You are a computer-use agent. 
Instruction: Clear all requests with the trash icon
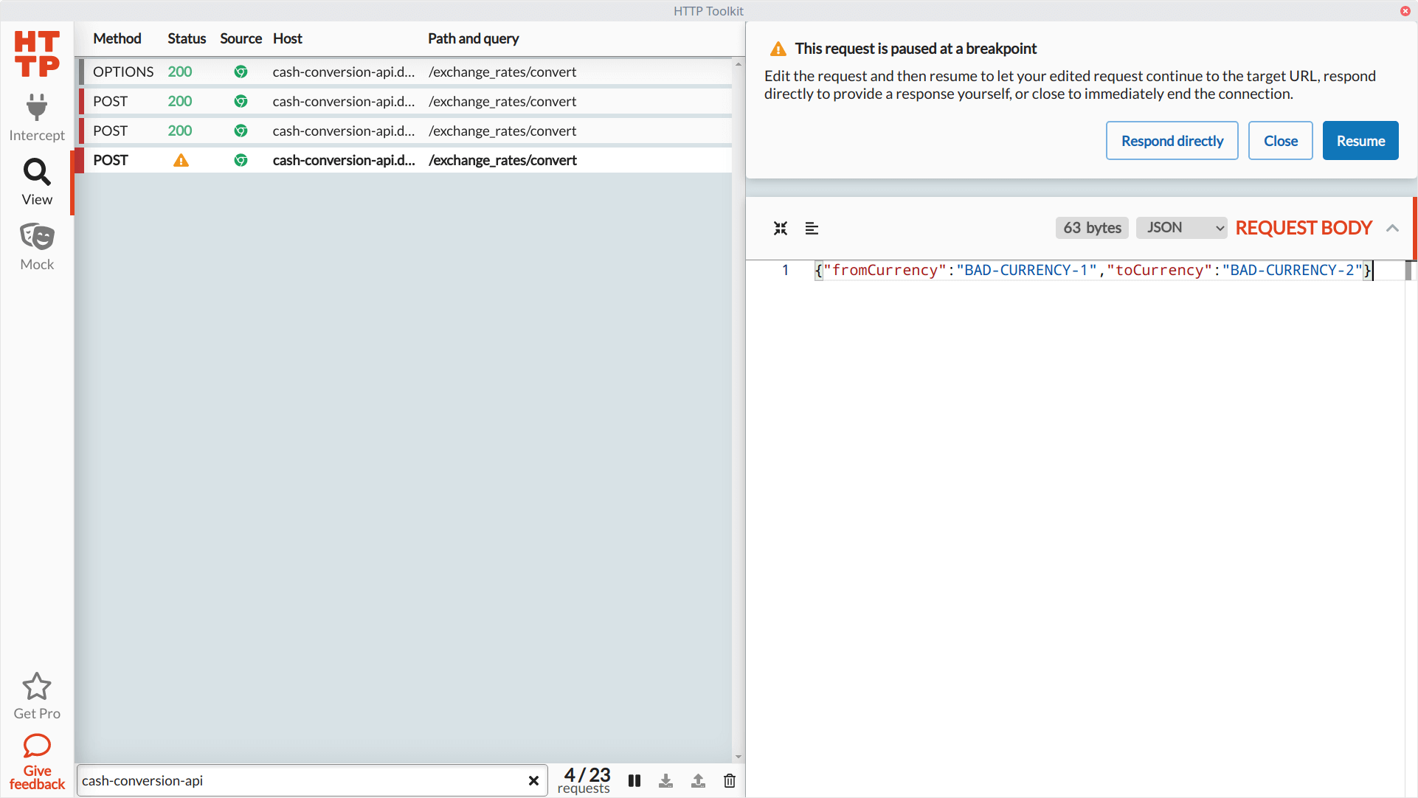pos(730,780)
